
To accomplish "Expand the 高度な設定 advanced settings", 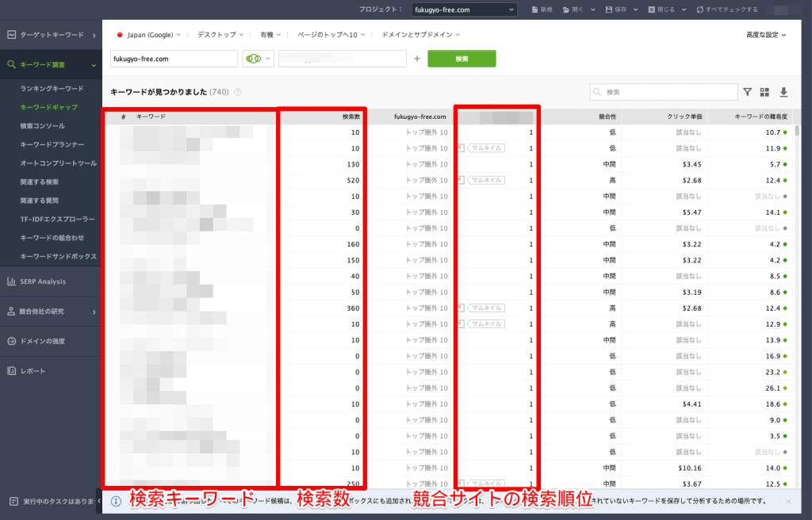I will coord(766,35).
